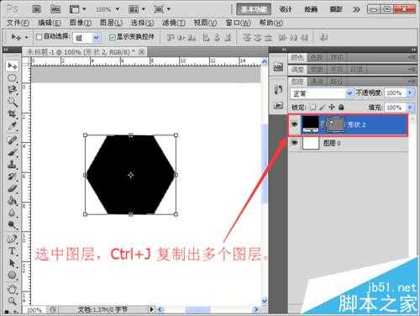Toggle lock image pixels brush icon
Image resolution: width=420 pixels, height=316 pixels.
pos(323,107)
